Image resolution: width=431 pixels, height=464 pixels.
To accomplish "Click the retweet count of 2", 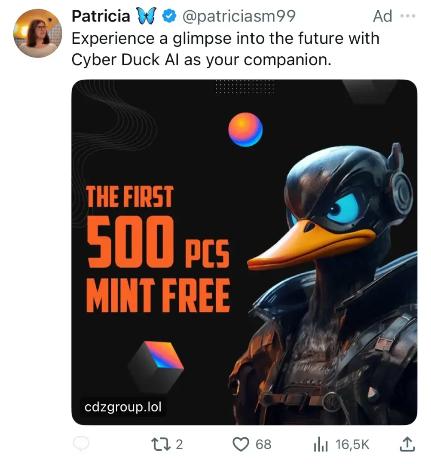I will pos(179,444).
